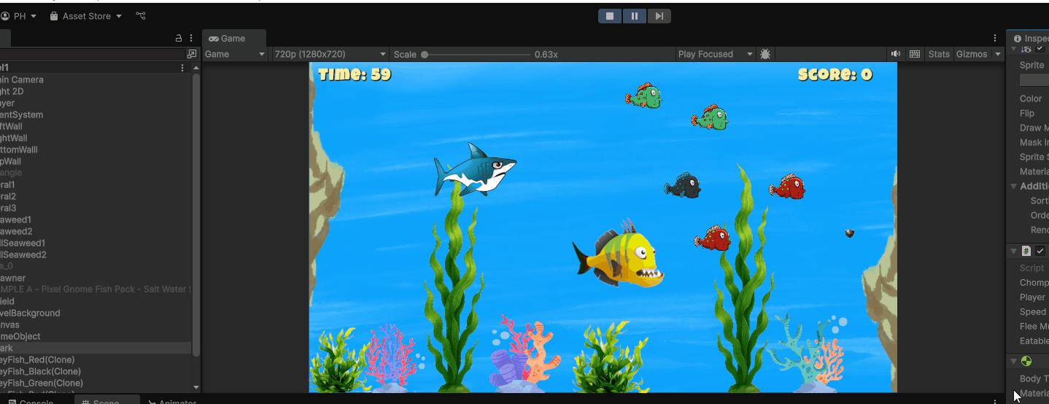Click the Hierarchy scroll up arrow

coord(196,67)
